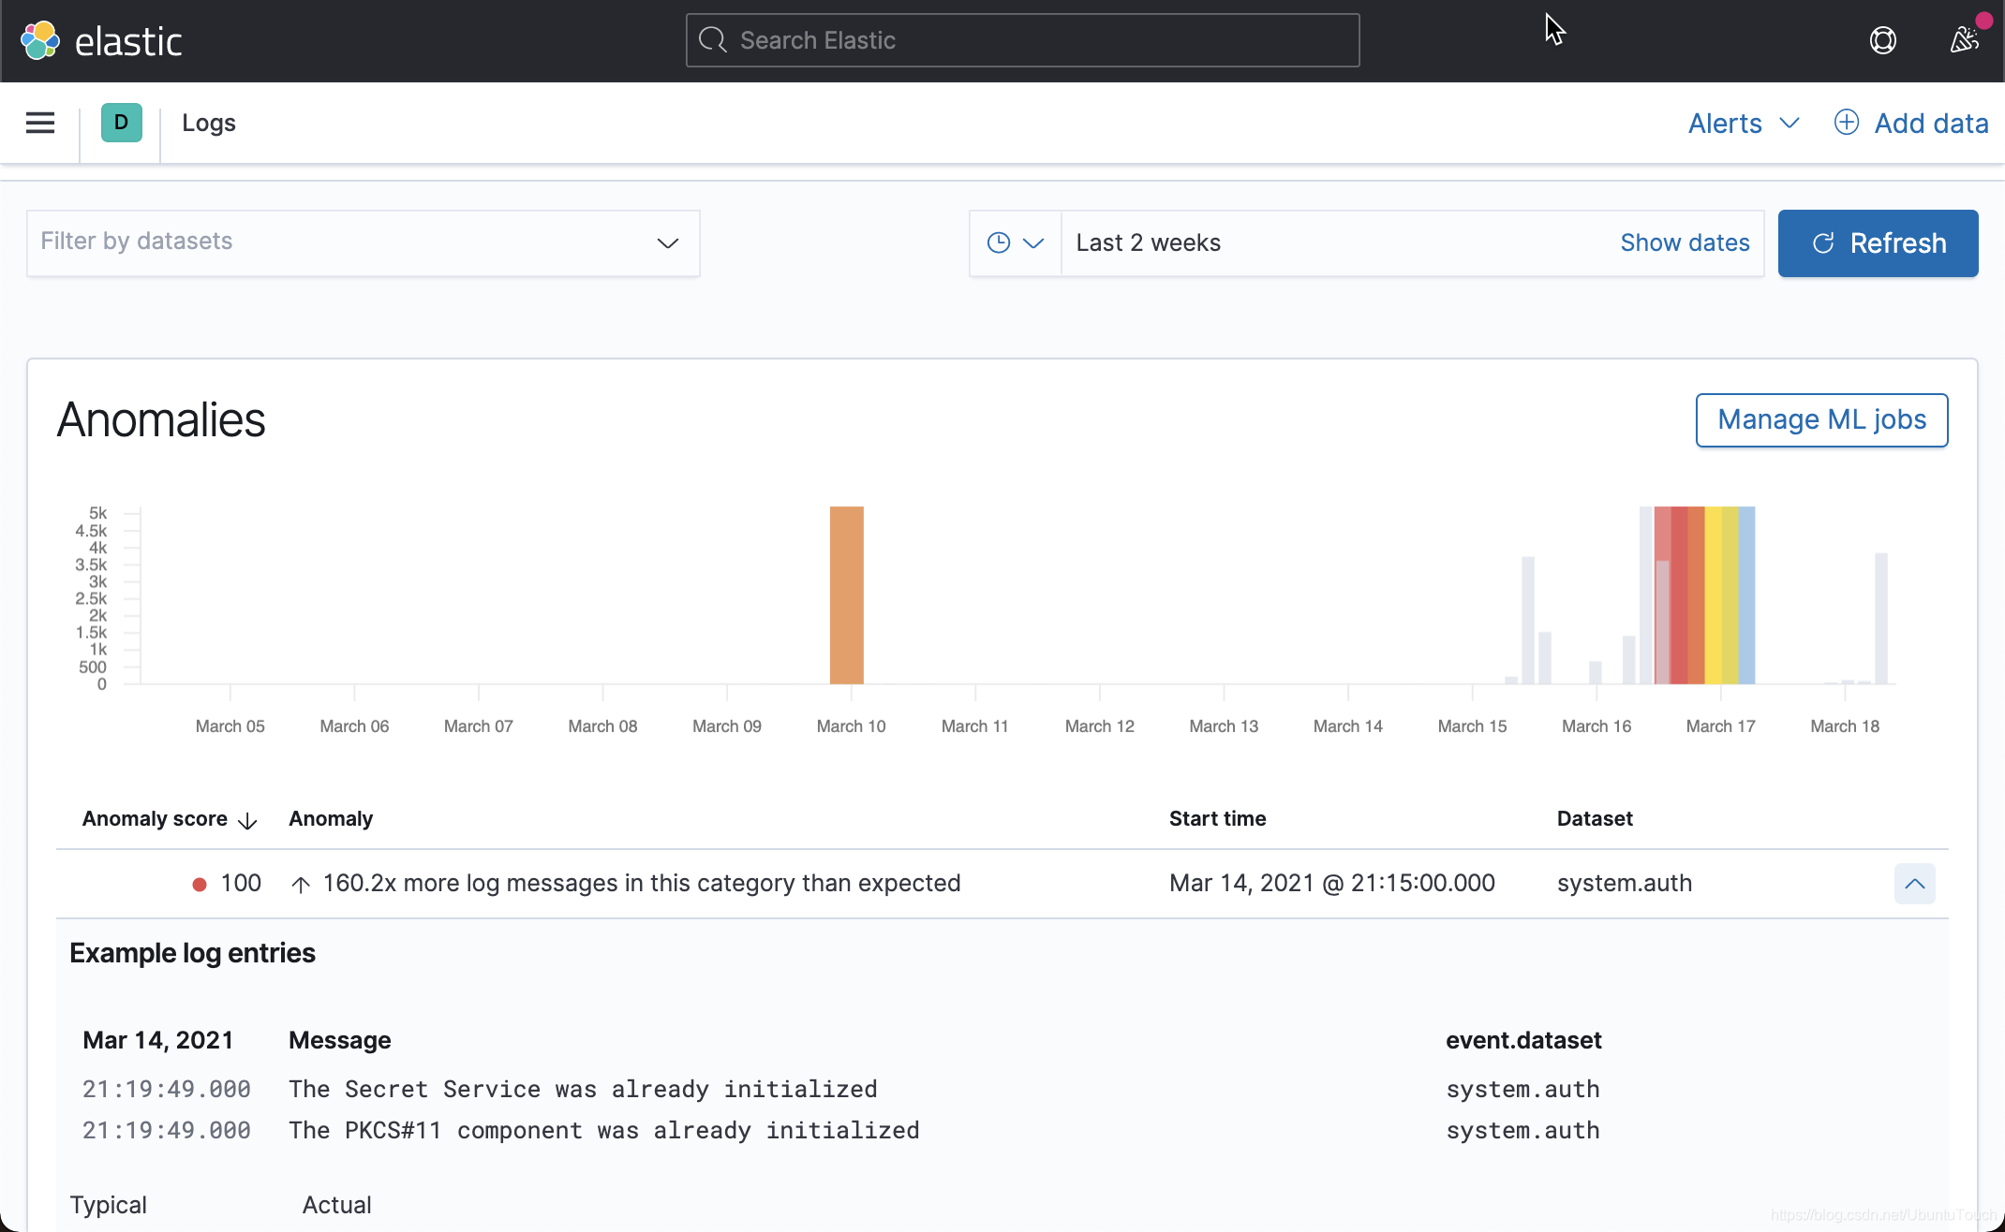
Task: Open the hamburger navigation menu
Action: [x=40, y=123]
